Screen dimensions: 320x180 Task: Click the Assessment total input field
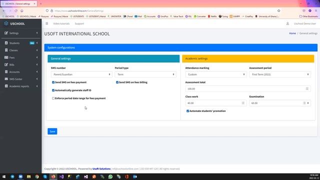click(x=248, y=89)
